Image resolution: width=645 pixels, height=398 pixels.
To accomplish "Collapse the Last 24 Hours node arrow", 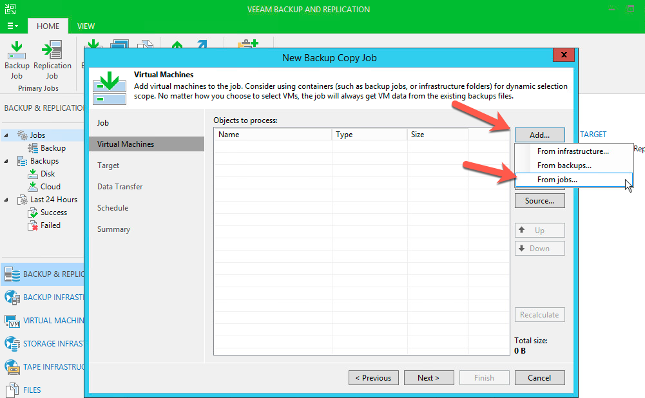I will coord(6,200).
